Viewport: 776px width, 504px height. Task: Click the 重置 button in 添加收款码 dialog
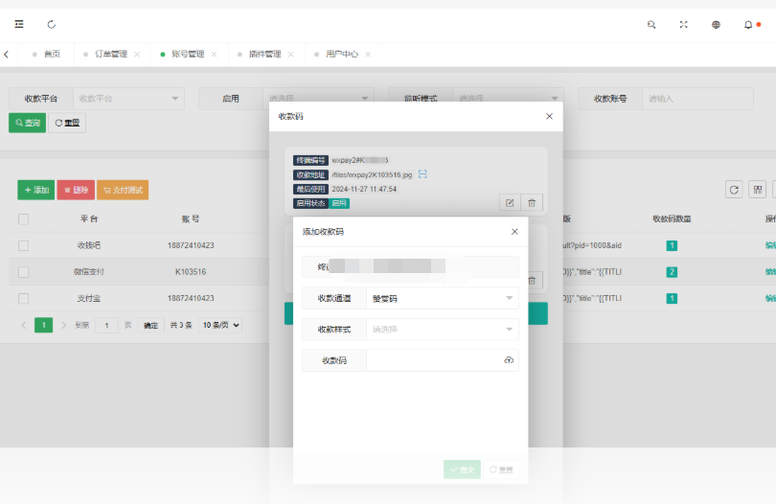[x=501, y=470]
